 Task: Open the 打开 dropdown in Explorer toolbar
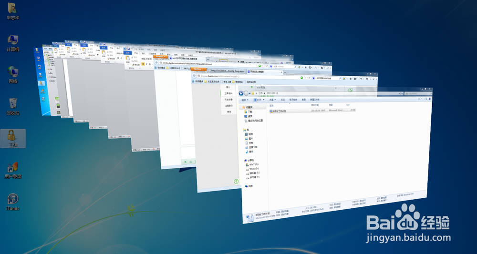259,100
